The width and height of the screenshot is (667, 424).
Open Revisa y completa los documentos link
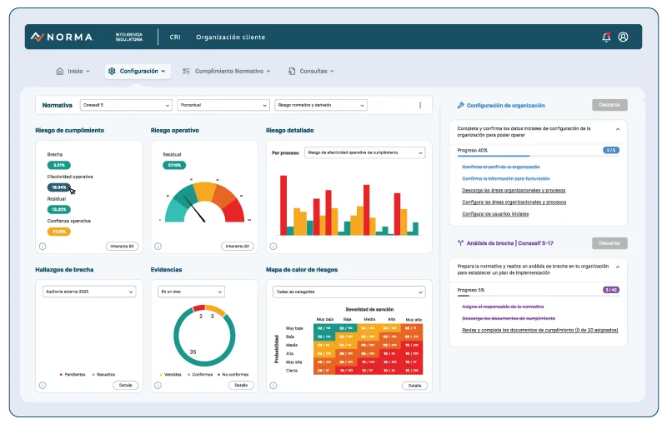pos(539,330)
